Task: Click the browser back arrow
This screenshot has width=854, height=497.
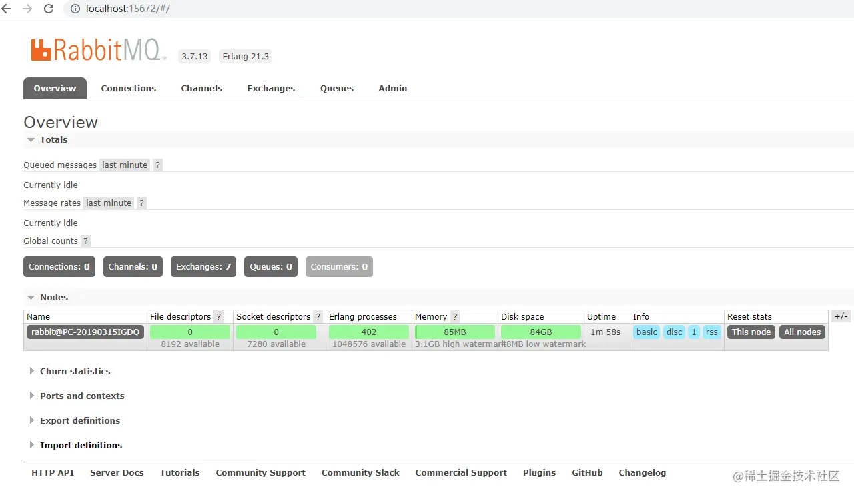Action: [x=7, y=9]
